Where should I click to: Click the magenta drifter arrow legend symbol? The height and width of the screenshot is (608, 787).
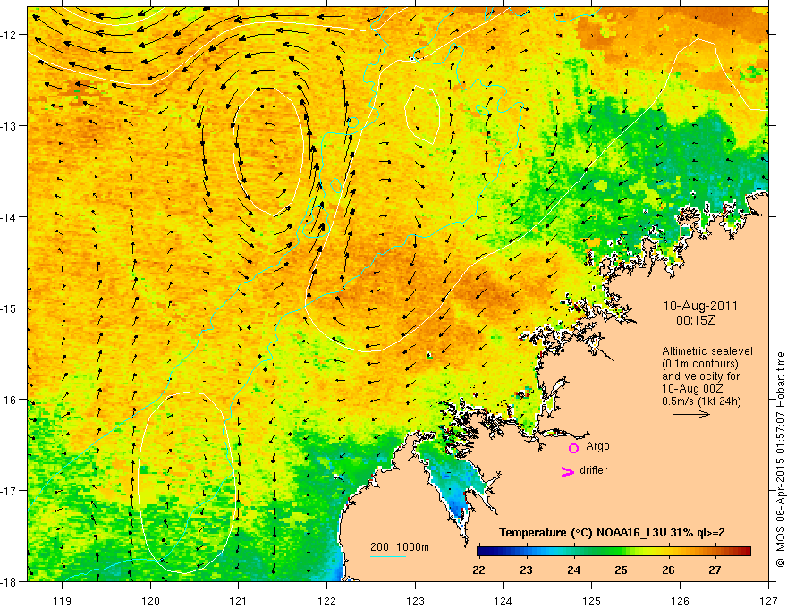(x=567, y=471)
